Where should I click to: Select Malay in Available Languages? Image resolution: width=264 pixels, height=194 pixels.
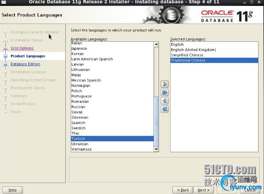112,75
